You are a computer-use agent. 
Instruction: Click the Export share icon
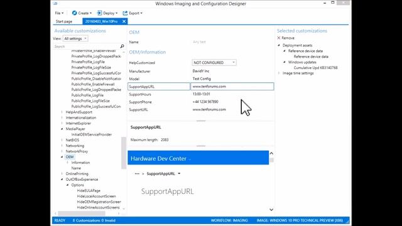125,13
